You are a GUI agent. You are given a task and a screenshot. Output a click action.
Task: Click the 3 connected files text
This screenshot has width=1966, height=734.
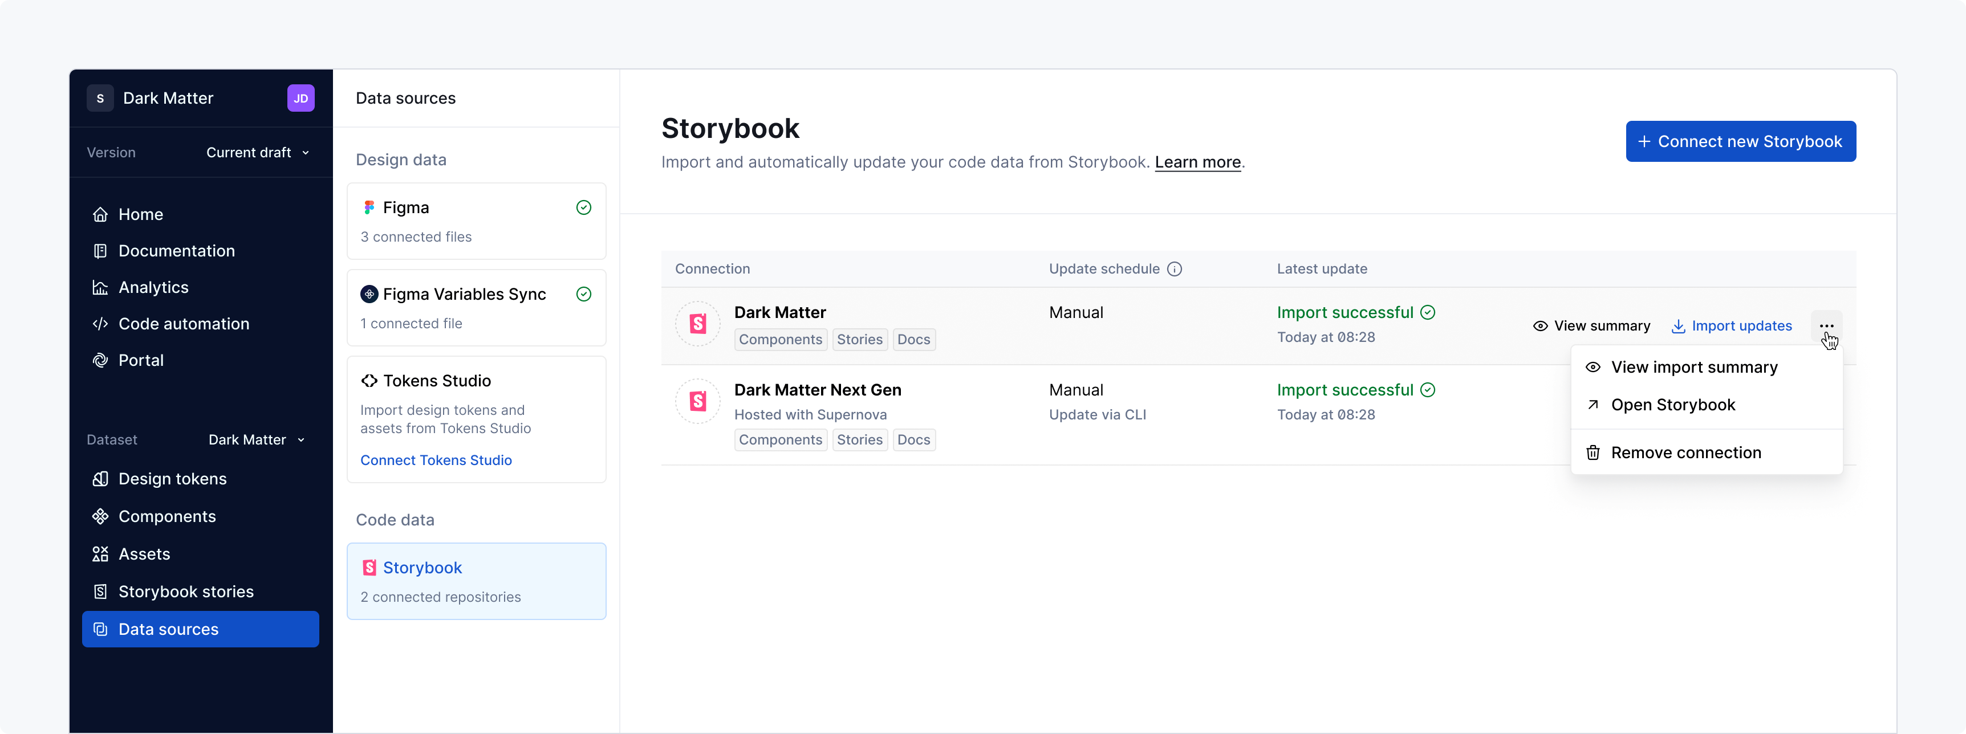click(x=416, y=237)
